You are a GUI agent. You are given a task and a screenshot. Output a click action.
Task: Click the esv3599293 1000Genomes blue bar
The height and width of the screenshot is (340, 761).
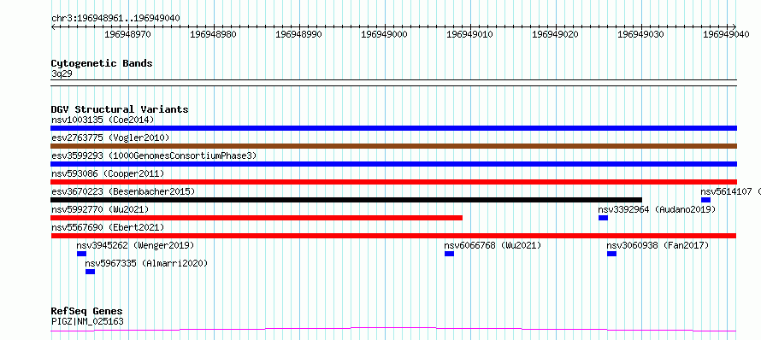click(x=393, y=164)
